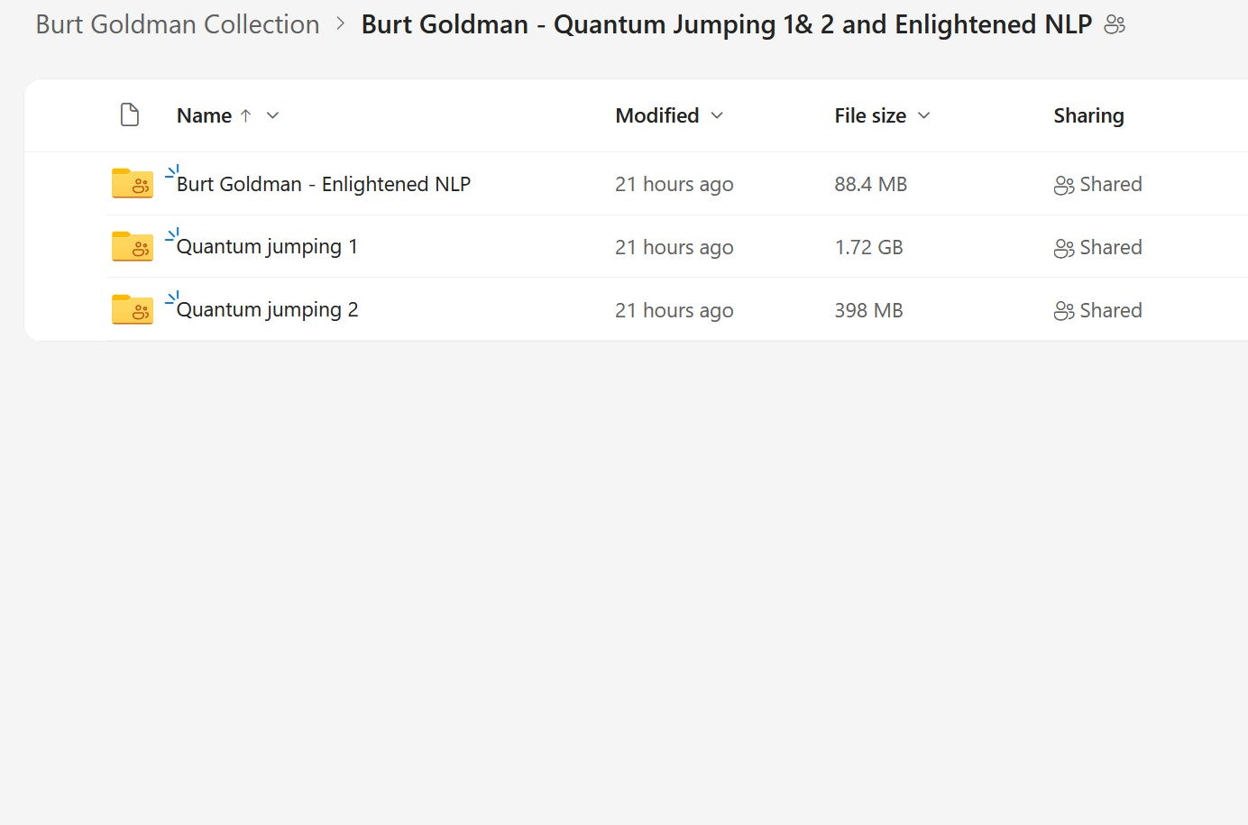Go to Burt Goldman Collection breadcrumb
The width and height of the screenshot is (1248, 825).
[178, 24]
